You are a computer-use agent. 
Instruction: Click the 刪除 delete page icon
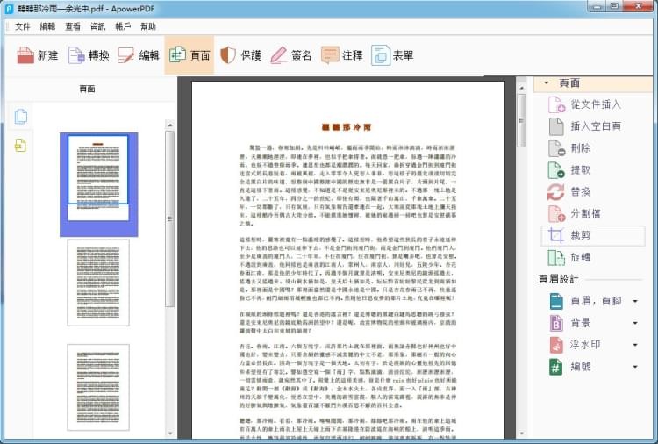[x=556, y=148]
